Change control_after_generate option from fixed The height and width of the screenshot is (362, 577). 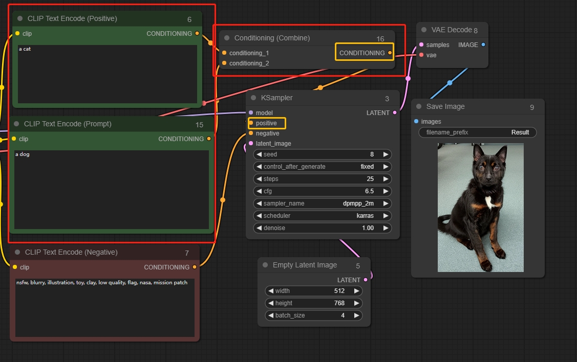[x=323, y=167]
